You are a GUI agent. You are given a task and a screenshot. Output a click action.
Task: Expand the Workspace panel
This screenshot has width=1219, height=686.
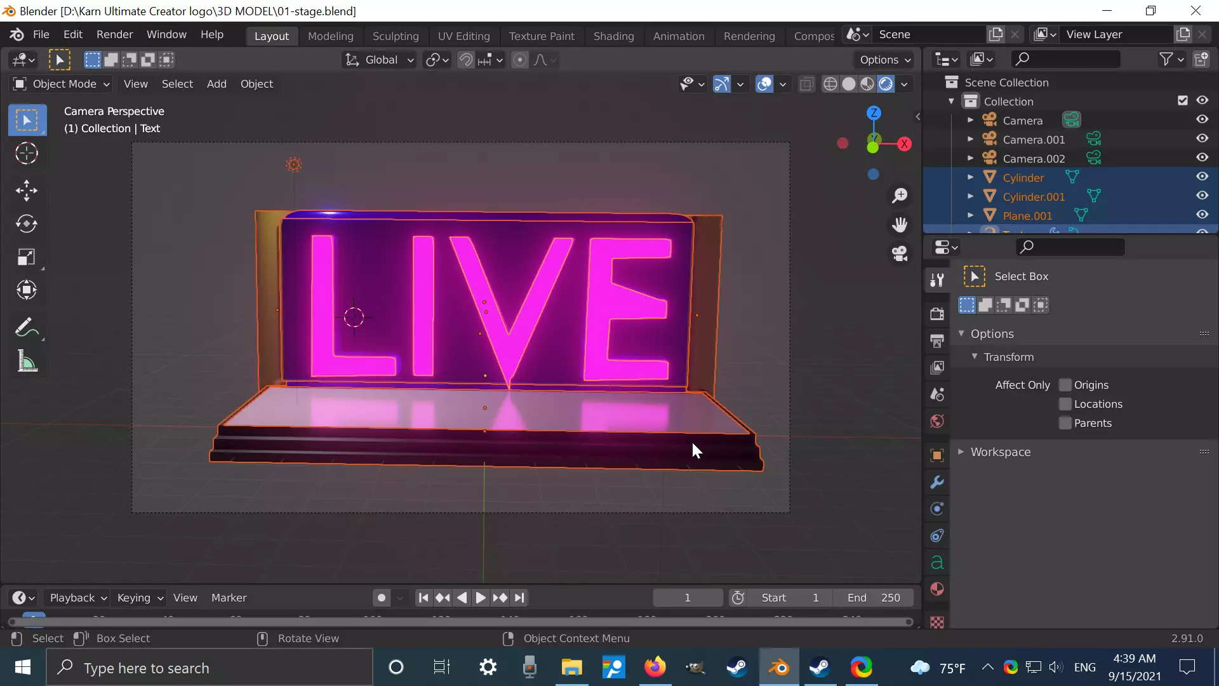pyautogui.click(x=1000, y=452)
